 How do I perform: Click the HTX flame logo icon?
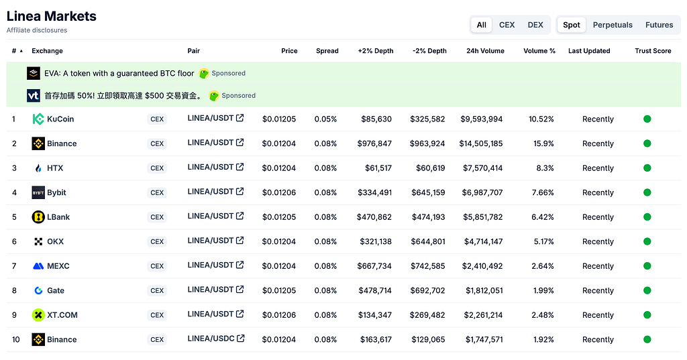click(x=38, y=168)
